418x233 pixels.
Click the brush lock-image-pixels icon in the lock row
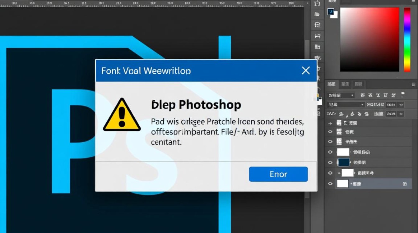pyautogui.click(x=342, y=114)
